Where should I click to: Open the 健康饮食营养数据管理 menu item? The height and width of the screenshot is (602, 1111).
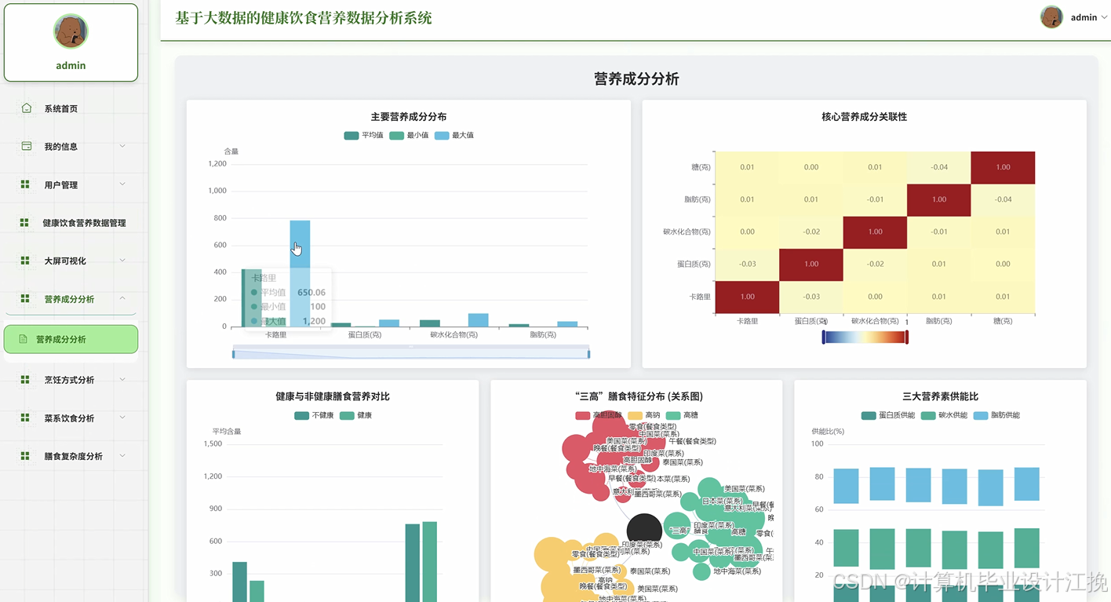[71, 223]
